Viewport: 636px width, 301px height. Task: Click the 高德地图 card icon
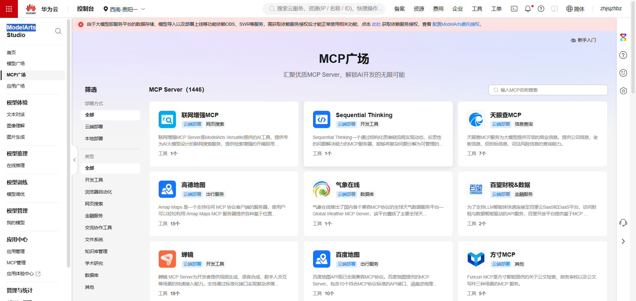[167, 189]
